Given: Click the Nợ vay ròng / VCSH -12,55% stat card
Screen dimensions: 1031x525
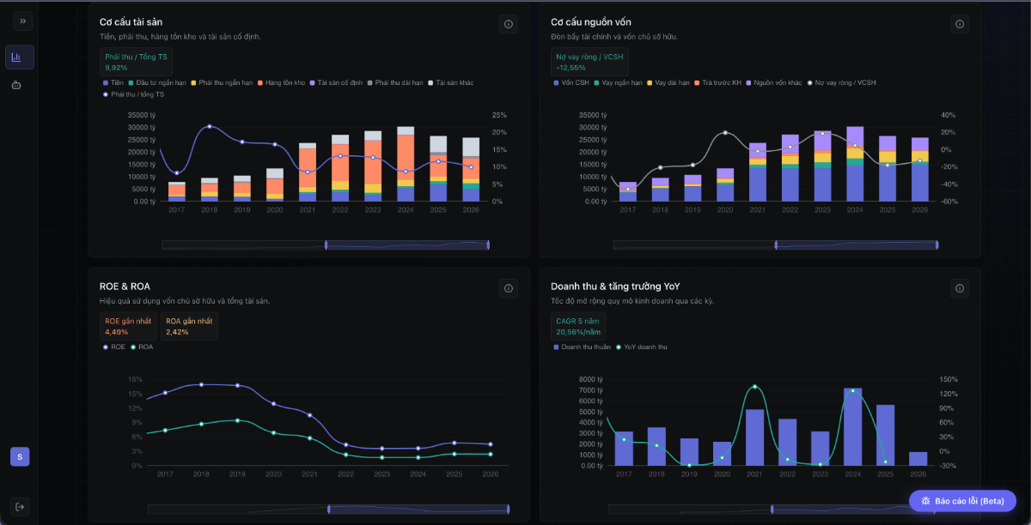Looking at the screenshot, I should coord(589,61).
